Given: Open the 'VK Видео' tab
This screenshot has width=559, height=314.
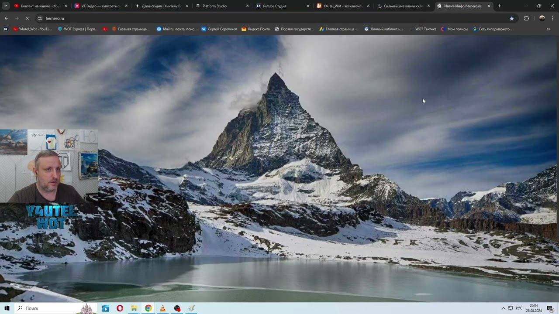Looking at the screenshot, I should 100,6.
